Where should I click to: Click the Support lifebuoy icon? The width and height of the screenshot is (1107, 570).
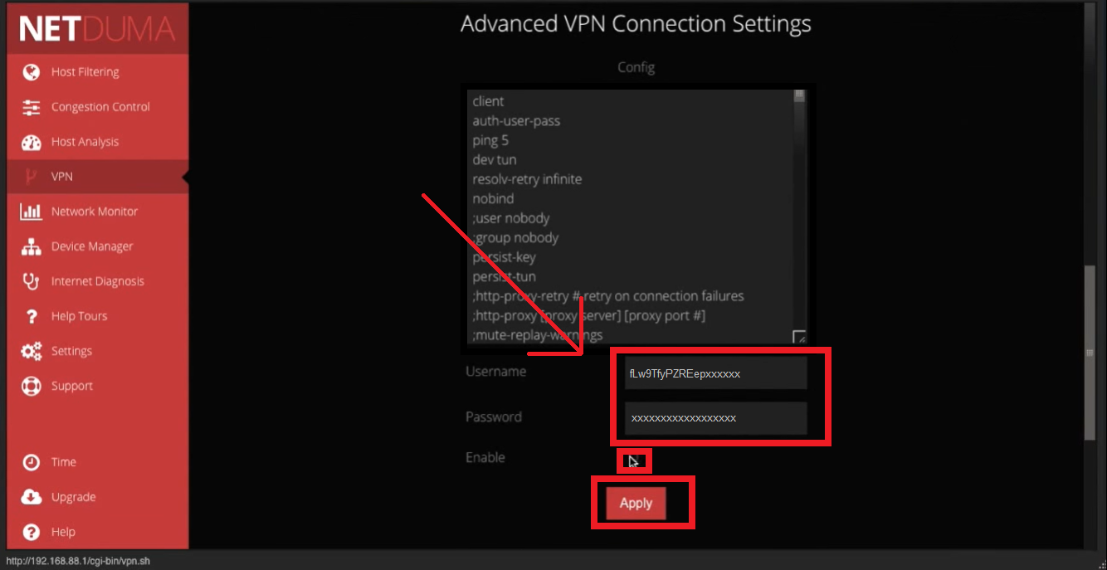(x=32, y=386)
